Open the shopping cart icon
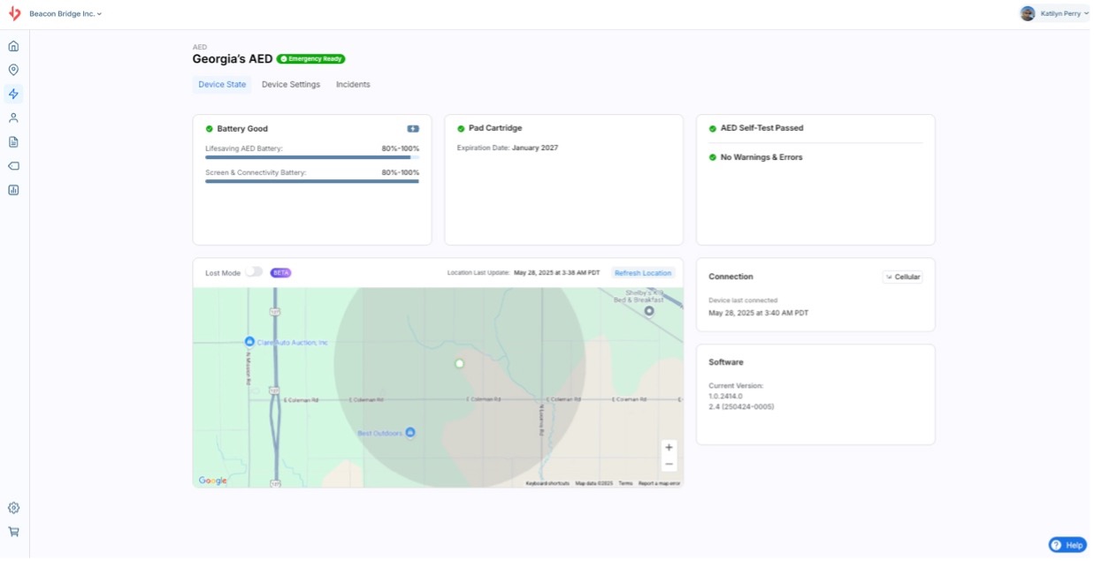This screenshot has height=561, width=1094. click(x=13, y=532)
